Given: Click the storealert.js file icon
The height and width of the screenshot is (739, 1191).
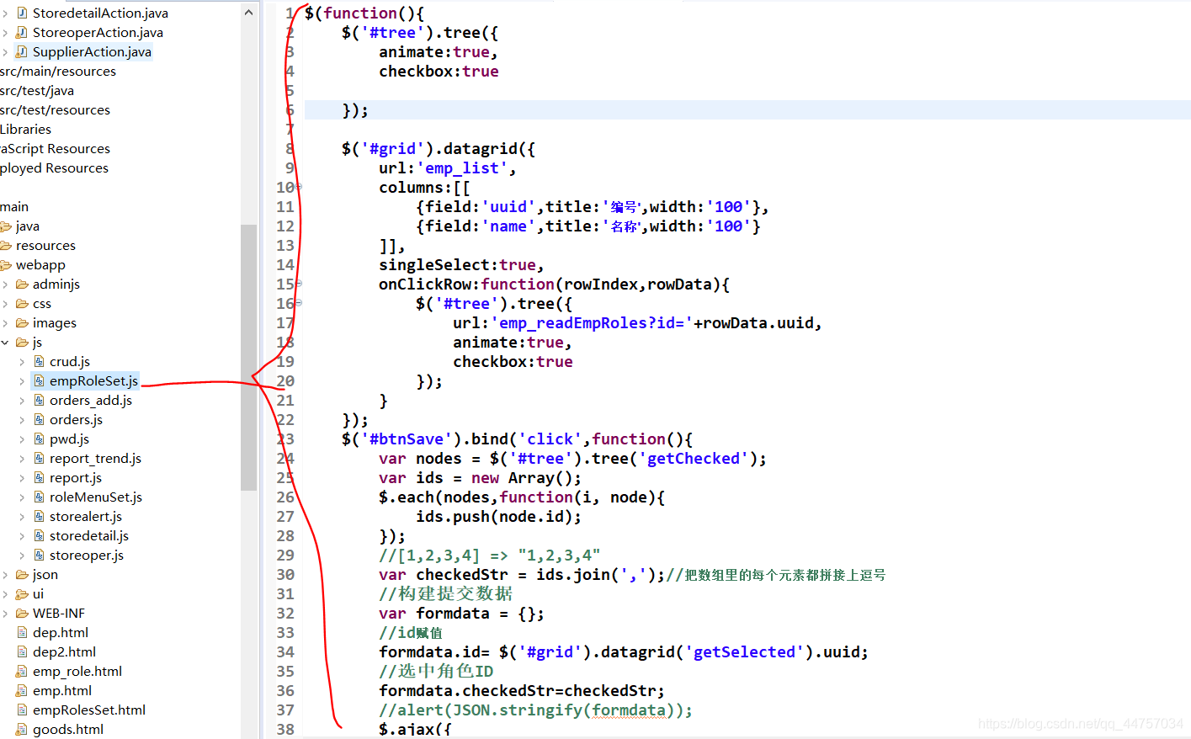Looking at the screenshot, I should [x=39, y=516].
